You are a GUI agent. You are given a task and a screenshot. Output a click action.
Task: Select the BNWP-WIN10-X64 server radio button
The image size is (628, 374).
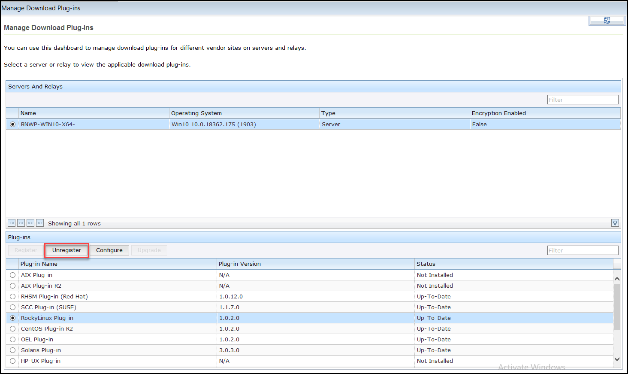[x=12, y=124]
